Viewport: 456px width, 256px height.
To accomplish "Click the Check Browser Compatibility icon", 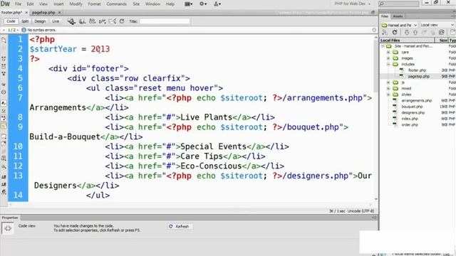I will click(102, 21).
